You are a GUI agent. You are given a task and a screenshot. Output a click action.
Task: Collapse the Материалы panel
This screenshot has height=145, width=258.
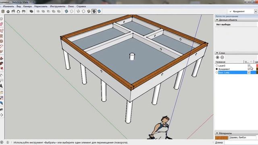tap(217, 133)
